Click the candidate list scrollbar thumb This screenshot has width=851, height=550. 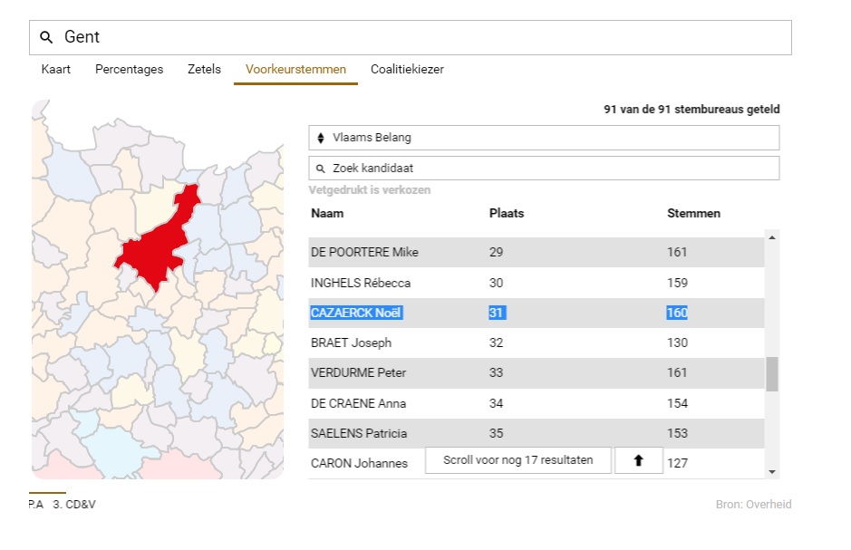click(x=772, y=373)
